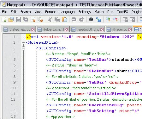The image size is (142, 119).
Task: Open the Search menu
Action: tap(26, 12)
